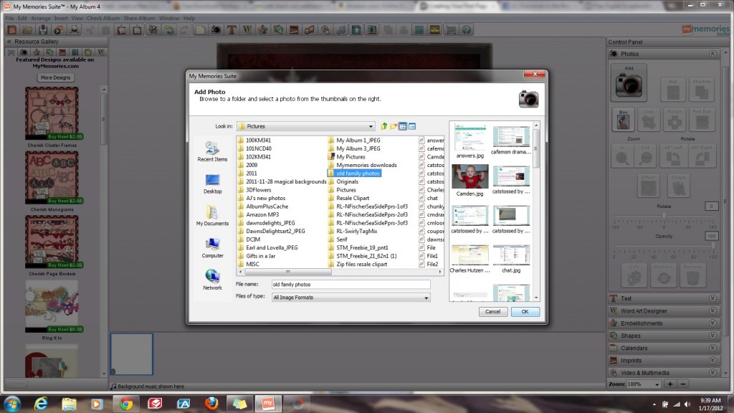The image size is (734, 413).
Task: Switch file browser to List view
Action: point(403,126)
